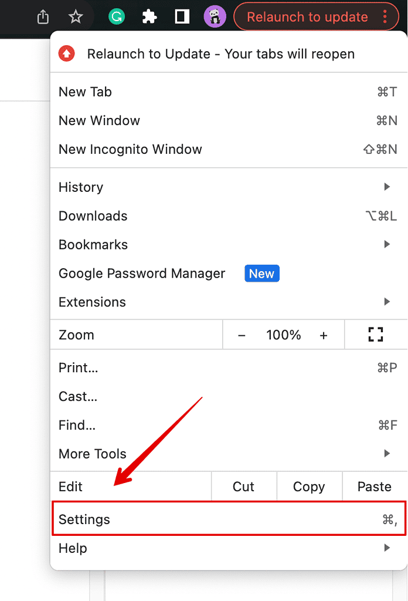
Task: Click the update arrow icon beside Relaunch message
Action: (x=66, y=53)
